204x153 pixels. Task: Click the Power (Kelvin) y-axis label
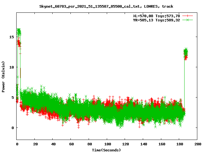(x=3, y=77)
